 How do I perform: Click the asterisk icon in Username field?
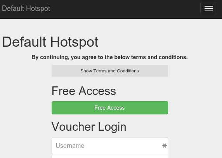coord(165,146)
